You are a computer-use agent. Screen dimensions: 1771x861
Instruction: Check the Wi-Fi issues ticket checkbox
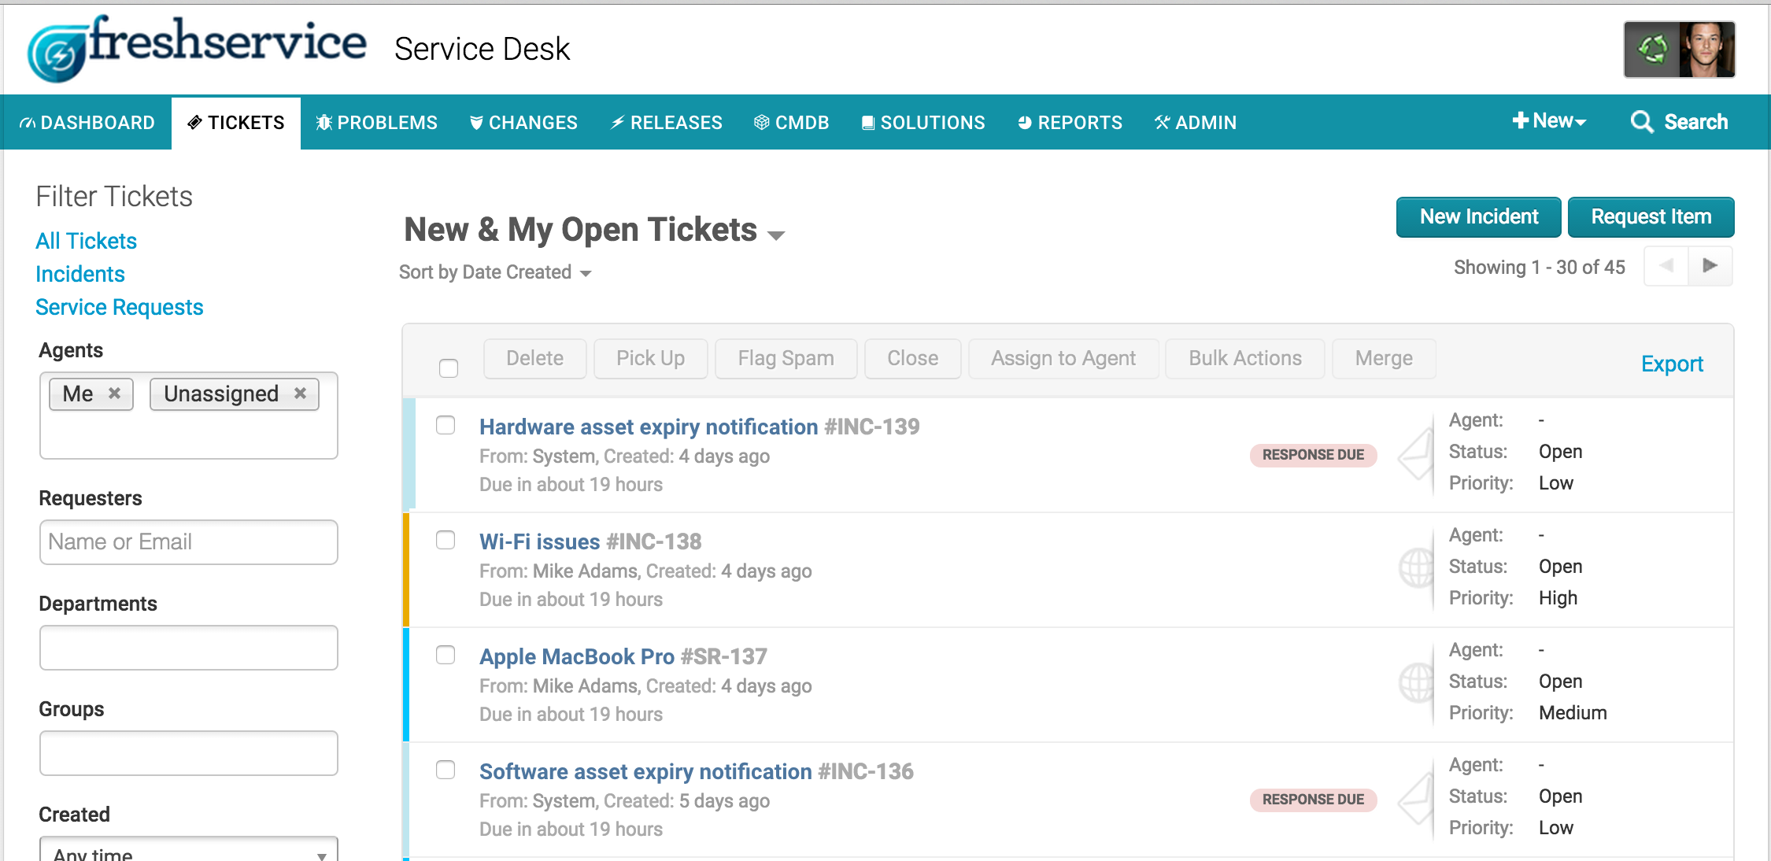pos(446,540)
